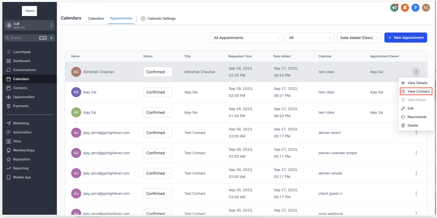Image resolution: width=437 pixels, height=218 pixels.
Task: Choose Reschedule in the context menu
Action: (416, 117)
